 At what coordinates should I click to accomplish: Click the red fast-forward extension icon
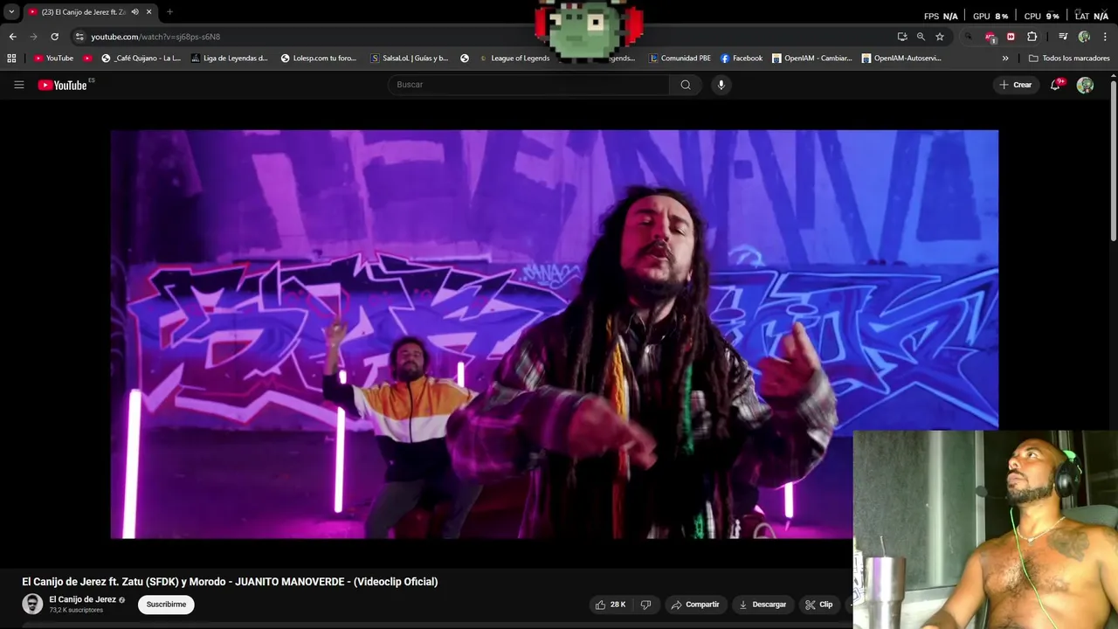pyautogui.click(x=1011, y=37)
